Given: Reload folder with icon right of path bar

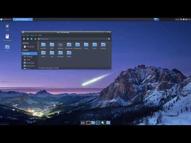Looking at the screenshot, I should (109, 39).
